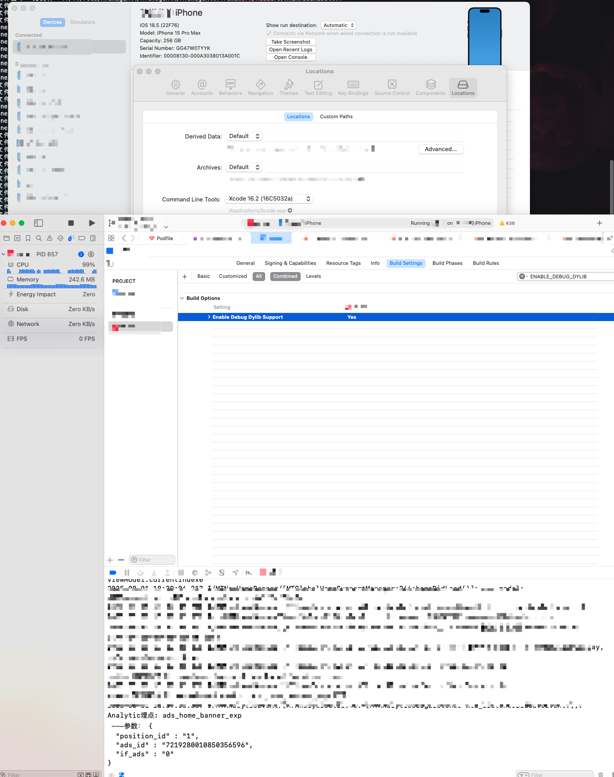Switch to the Build Rules tab

486,263
